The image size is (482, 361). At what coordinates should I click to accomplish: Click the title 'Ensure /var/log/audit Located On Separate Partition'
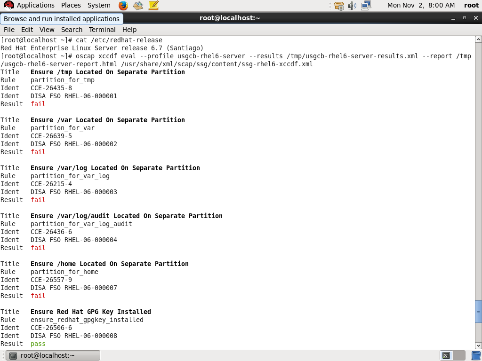tap(126, 216)
